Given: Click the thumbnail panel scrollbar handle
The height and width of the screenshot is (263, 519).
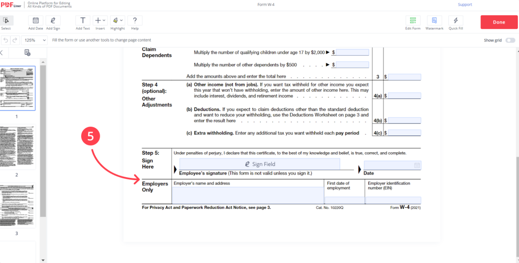Looking at the screenshot, I should point(43,141).
